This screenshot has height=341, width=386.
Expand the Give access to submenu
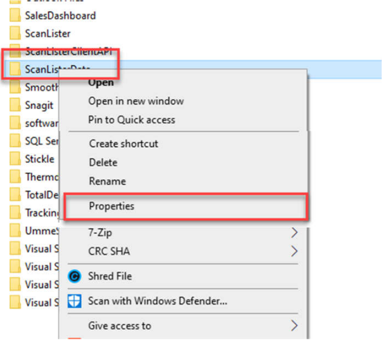294,326
